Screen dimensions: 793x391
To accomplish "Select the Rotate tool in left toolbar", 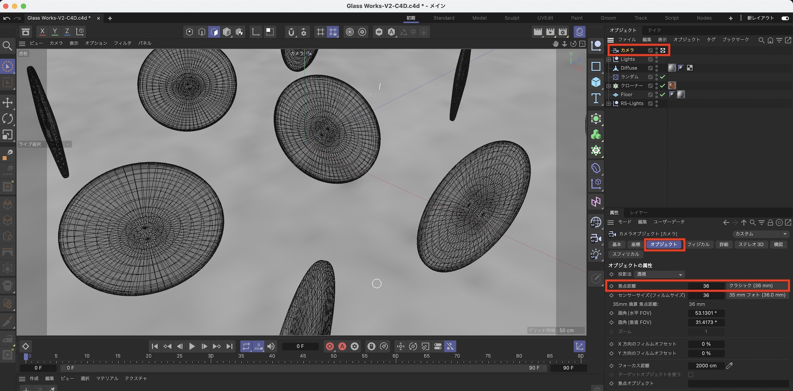I will (x=8, y=118).
